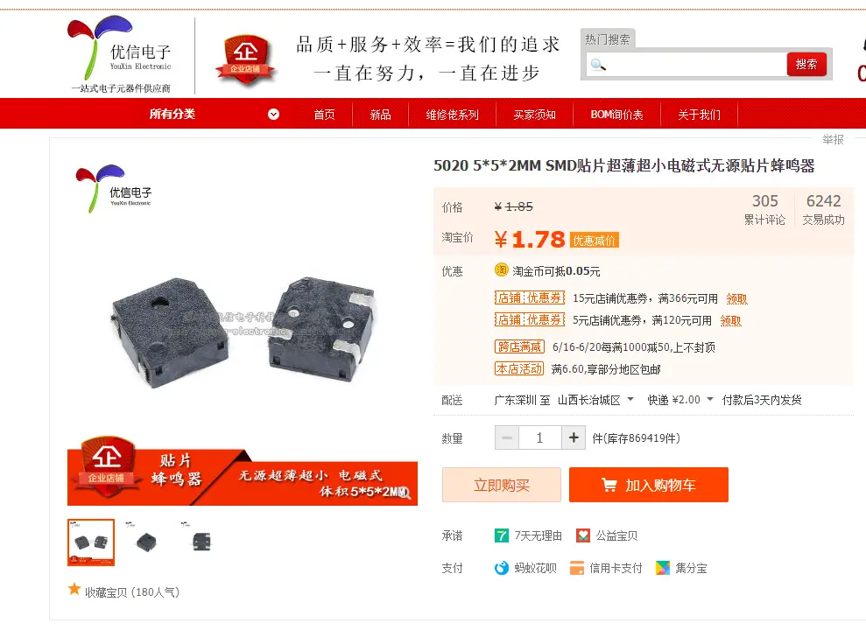The width and height of the screenshot is (866, 637).
Task: Open the delivery destination 山西长治城区 dropdown
Action: [x=595, y=400]
